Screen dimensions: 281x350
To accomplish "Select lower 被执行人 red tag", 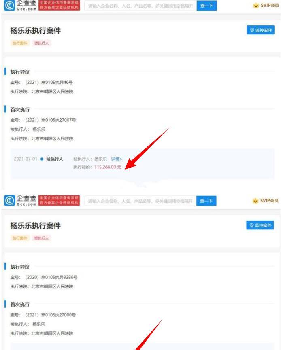I will pyautogui.click(x=42, y=238).
